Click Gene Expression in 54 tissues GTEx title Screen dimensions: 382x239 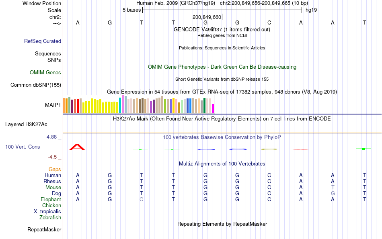222,92
